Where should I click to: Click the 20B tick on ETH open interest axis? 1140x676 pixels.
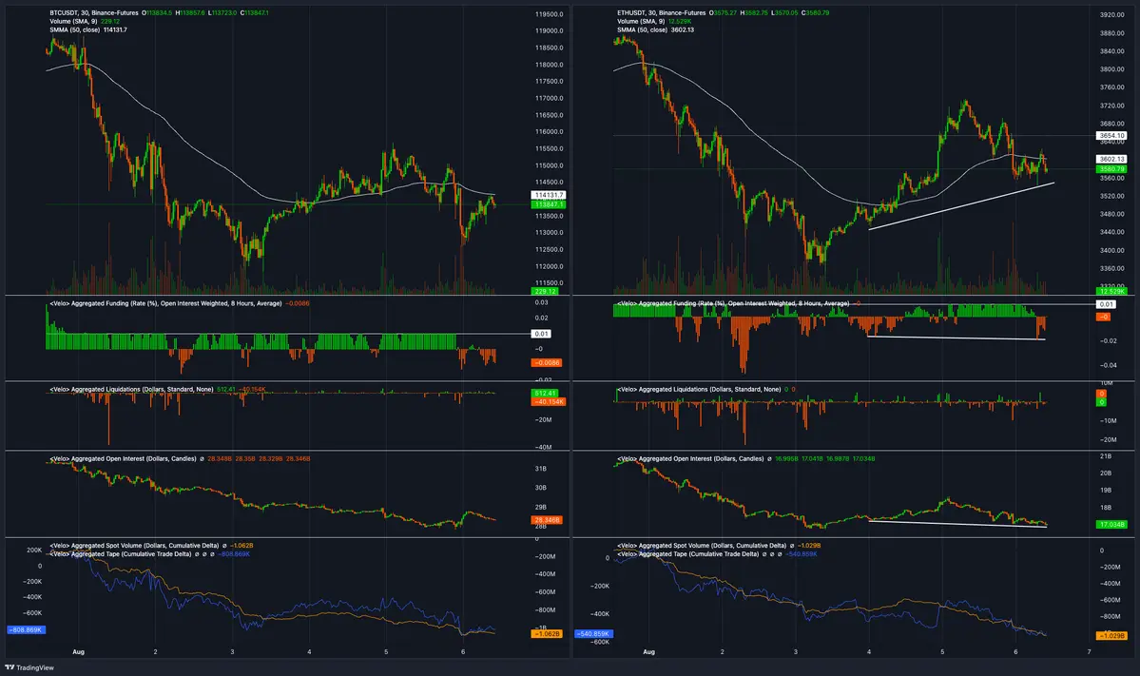pos(1106,473)
